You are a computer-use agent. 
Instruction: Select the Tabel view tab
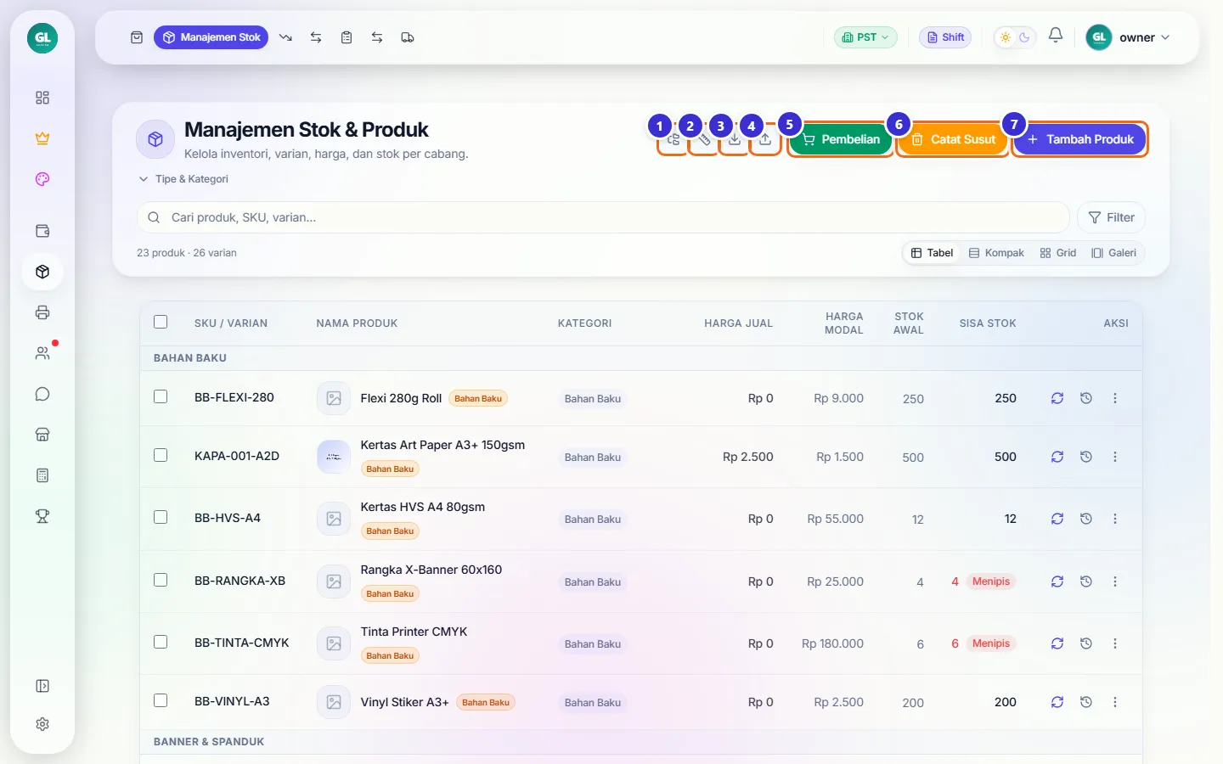click(932, 253)
